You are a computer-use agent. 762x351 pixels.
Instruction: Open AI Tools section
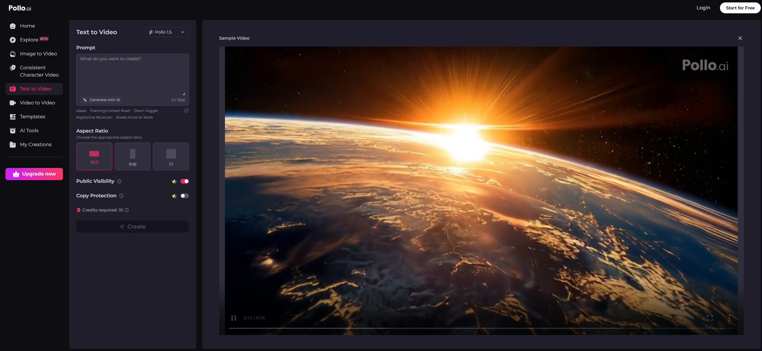(x=34, y=131)
